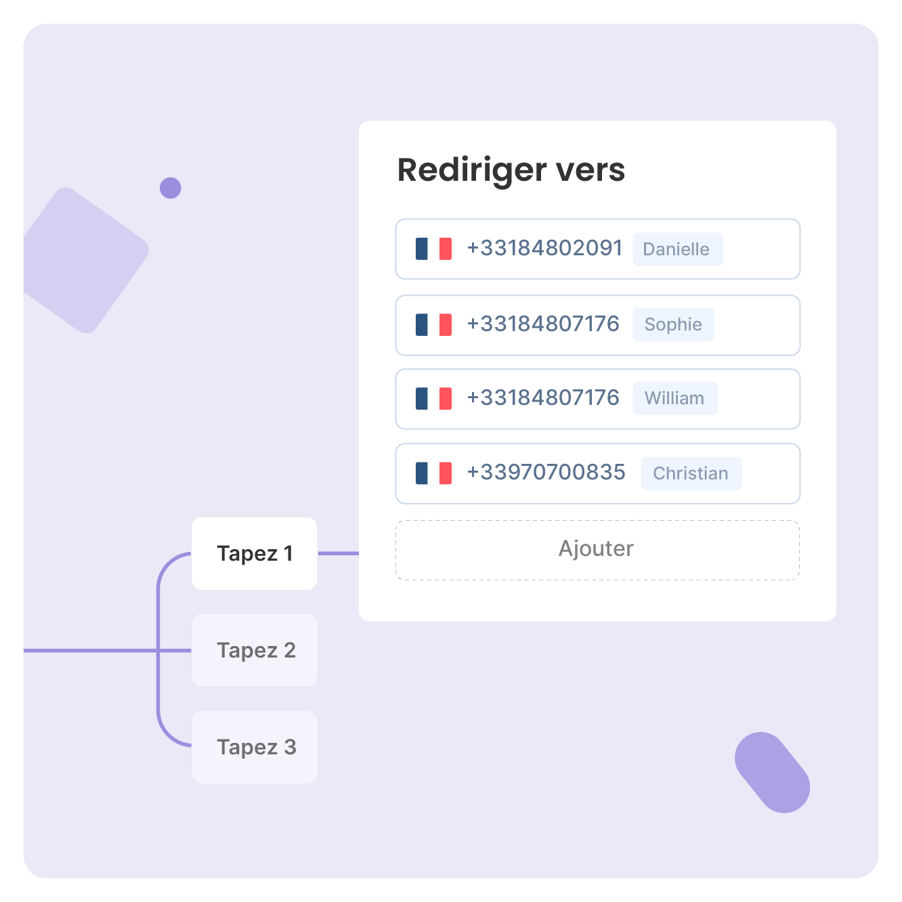Click the Rediriger vers heading

pyautogui.click(x=511, y=171)
